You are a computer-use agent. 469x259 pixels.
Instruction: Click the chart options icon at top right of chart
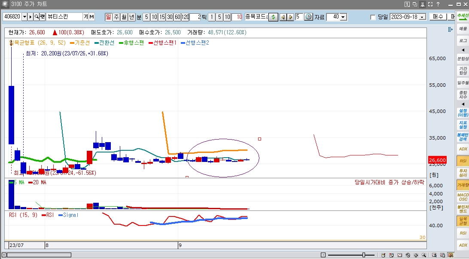450,30
